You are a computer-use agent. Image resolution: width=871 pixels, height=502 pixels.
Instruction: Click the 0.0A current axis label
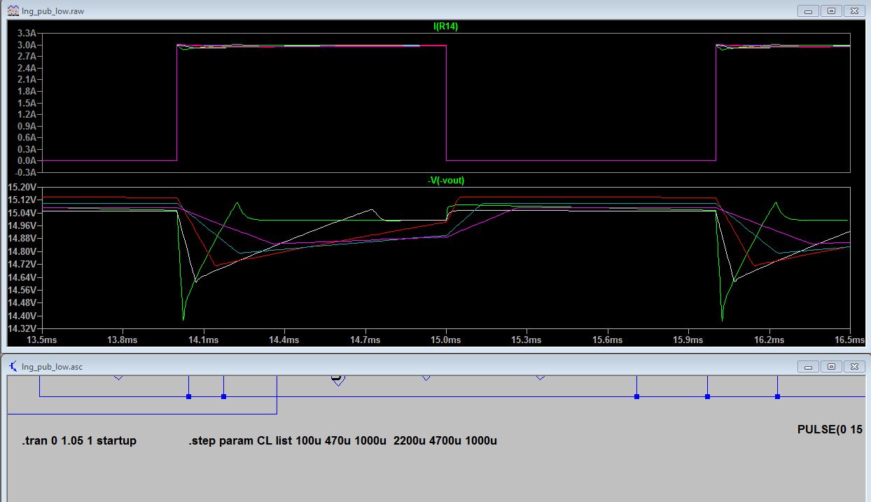coord(27,160)
